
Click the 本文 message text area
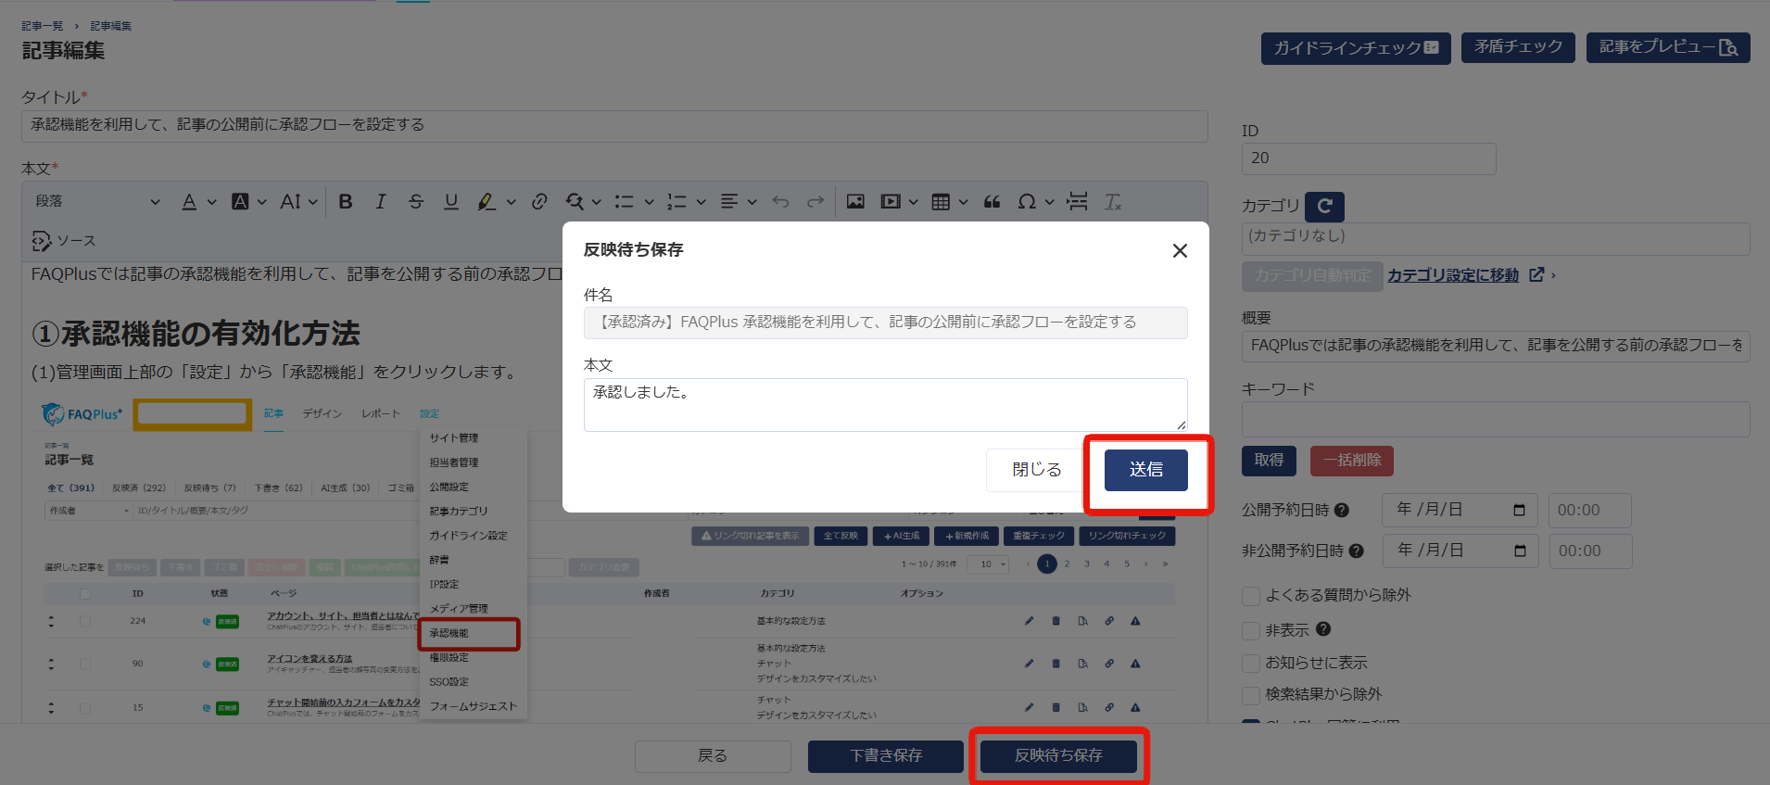pos(885,404)
